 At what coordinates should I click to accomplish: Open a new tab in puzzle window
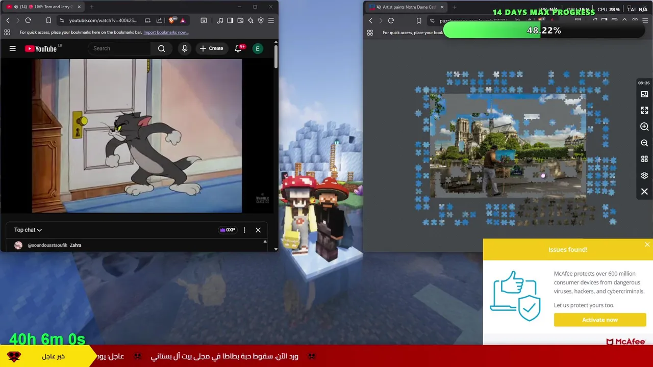click(455, 7)
